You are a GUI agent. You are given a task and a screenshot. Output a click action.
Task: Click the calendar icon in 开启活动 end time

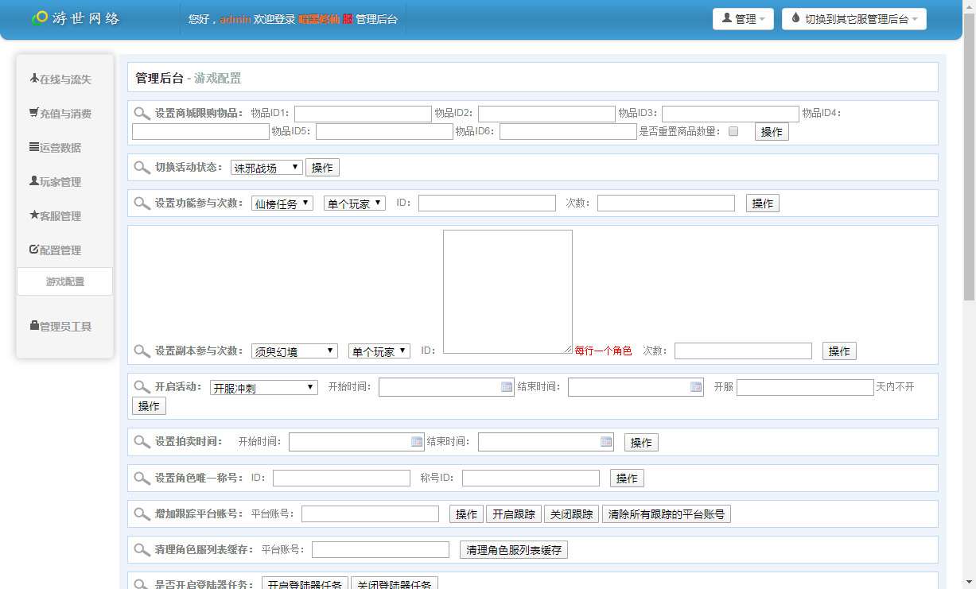pyautogui.click(x=696, y=387)
